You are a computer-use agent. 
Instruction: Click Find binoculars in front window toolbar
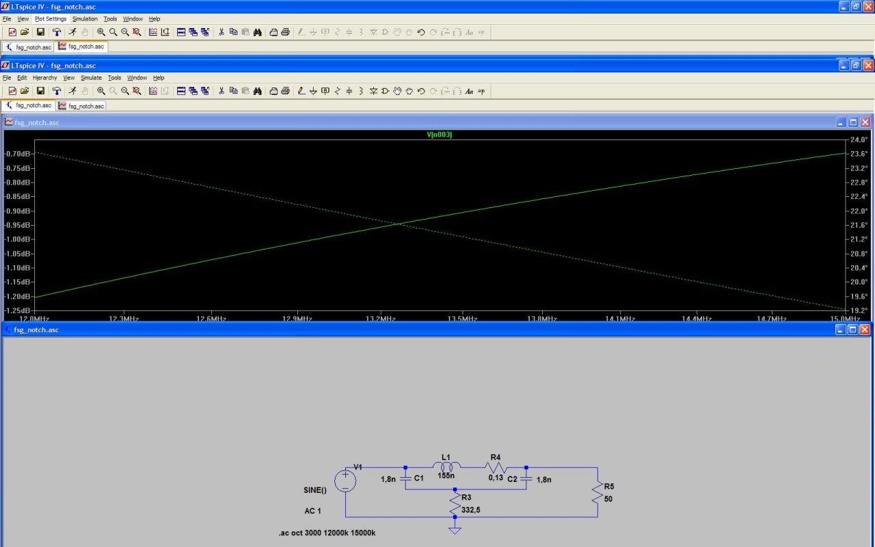[257, 91]
